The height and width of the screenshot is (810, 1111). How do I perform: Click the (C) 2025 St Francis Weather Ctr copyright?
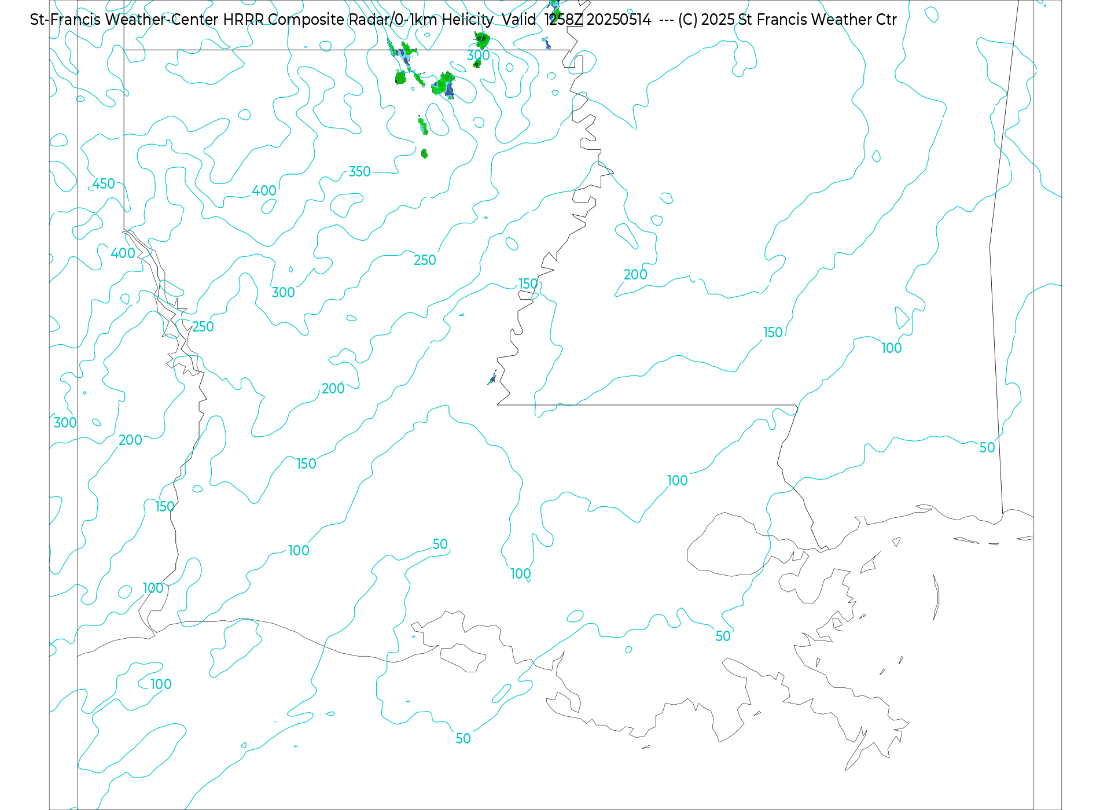[x=788, y=20]
